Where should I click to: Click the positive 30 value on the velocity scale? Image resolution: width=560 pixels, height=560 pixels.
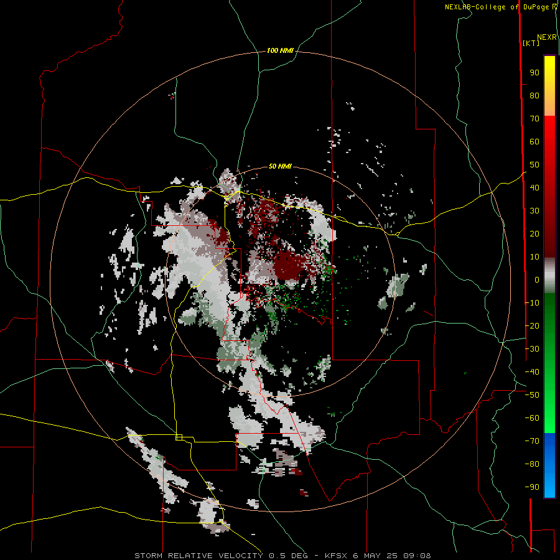click(x=534, y=211)
